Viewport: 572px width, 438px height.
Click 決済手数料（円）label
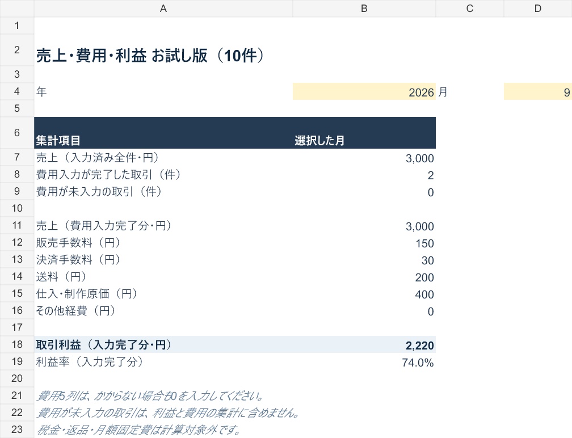point(78,260)
